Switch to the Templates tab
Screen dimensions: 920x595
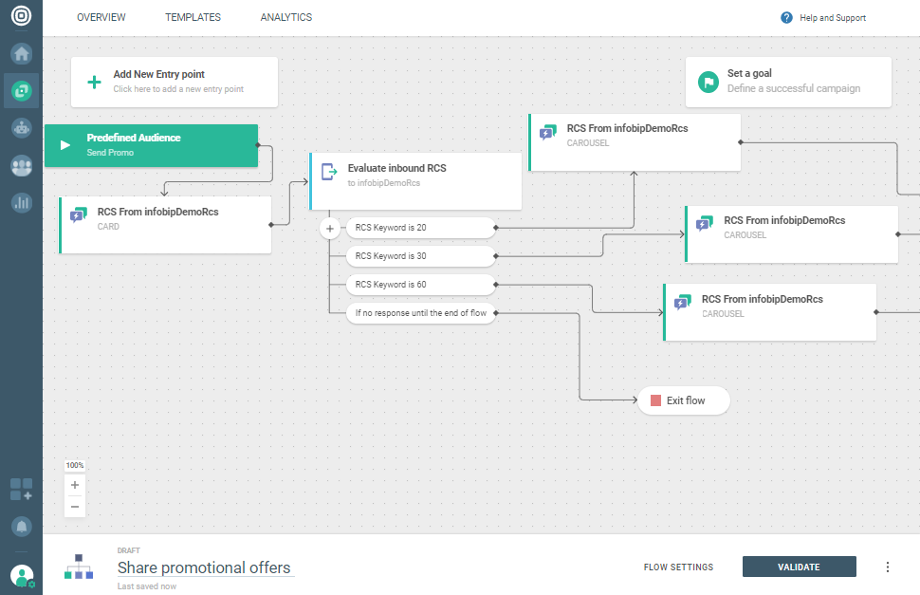click(193, 18)
